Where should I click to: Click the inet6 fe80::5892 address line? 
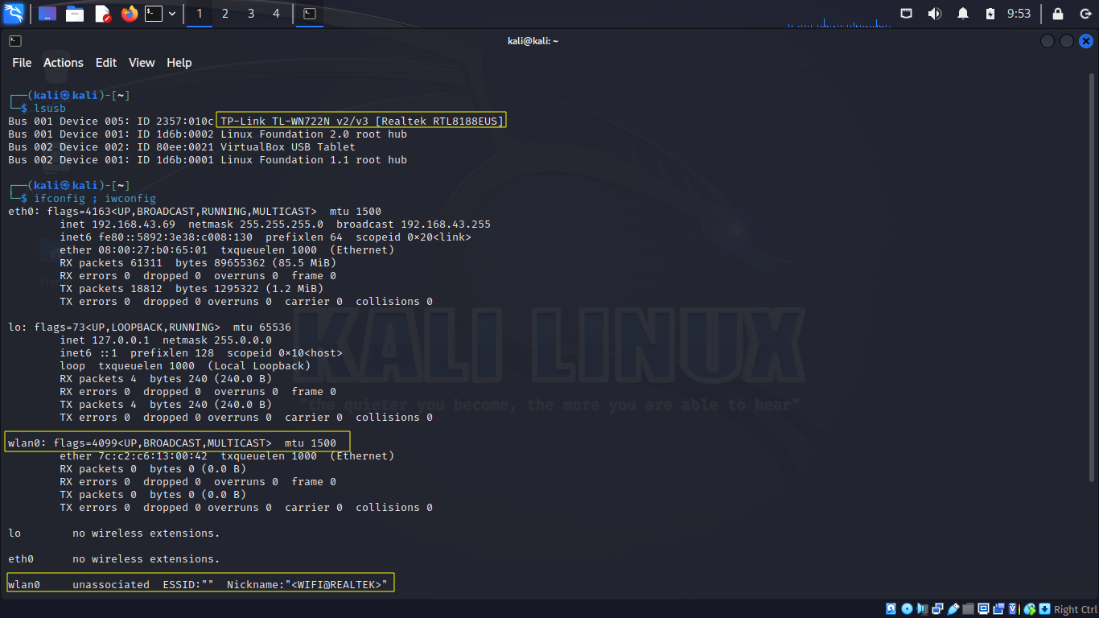pyautogui.click(x=265, y=237)
